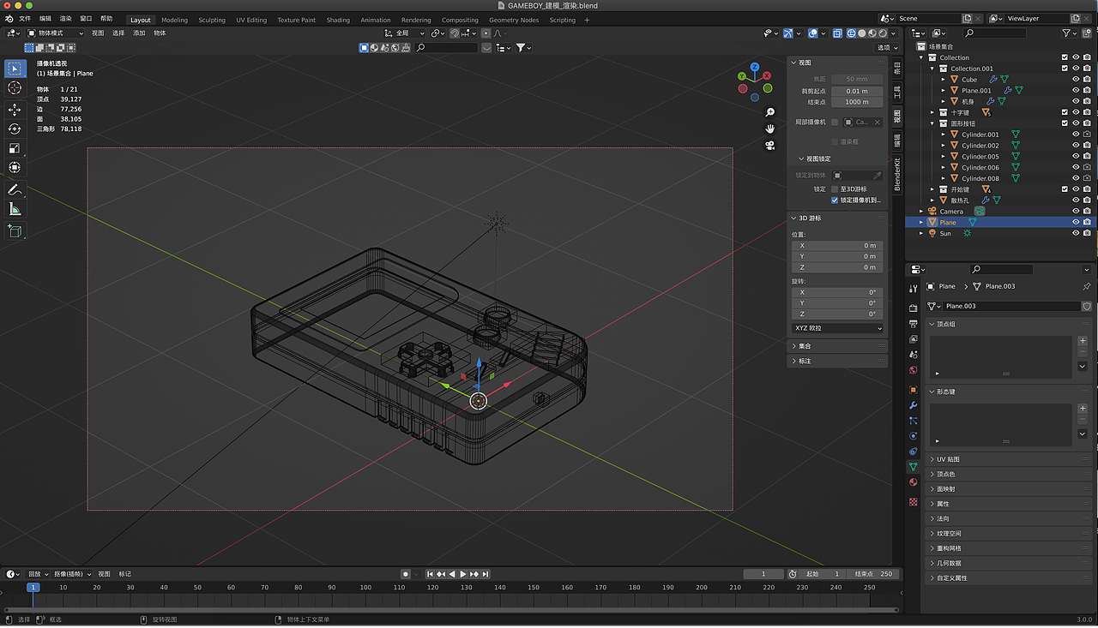Click the hand pan-view icon
The image size is (1098, 628).
pyautogui.click(x=770, y=129)
